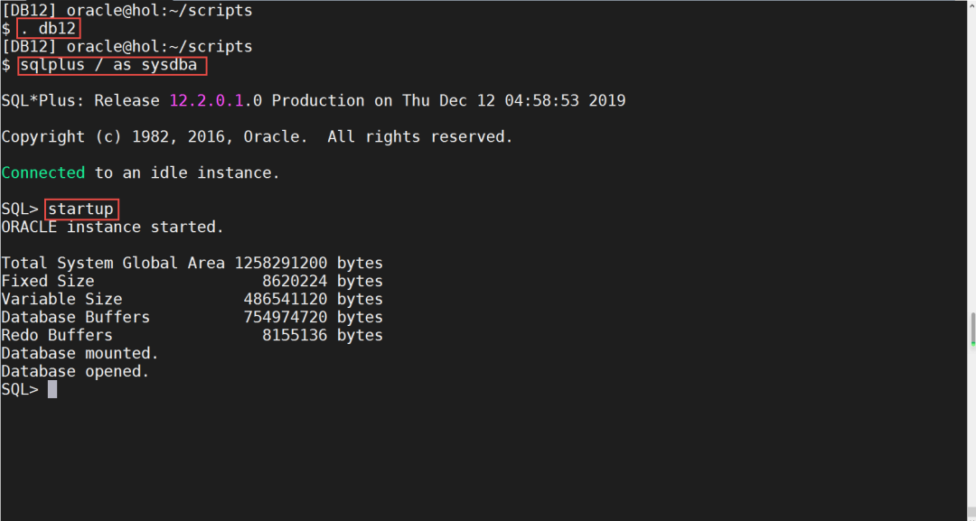Click 'Total System Global Area' label
This screenshot has height=521, width=976.
click(x=112, y=263)
